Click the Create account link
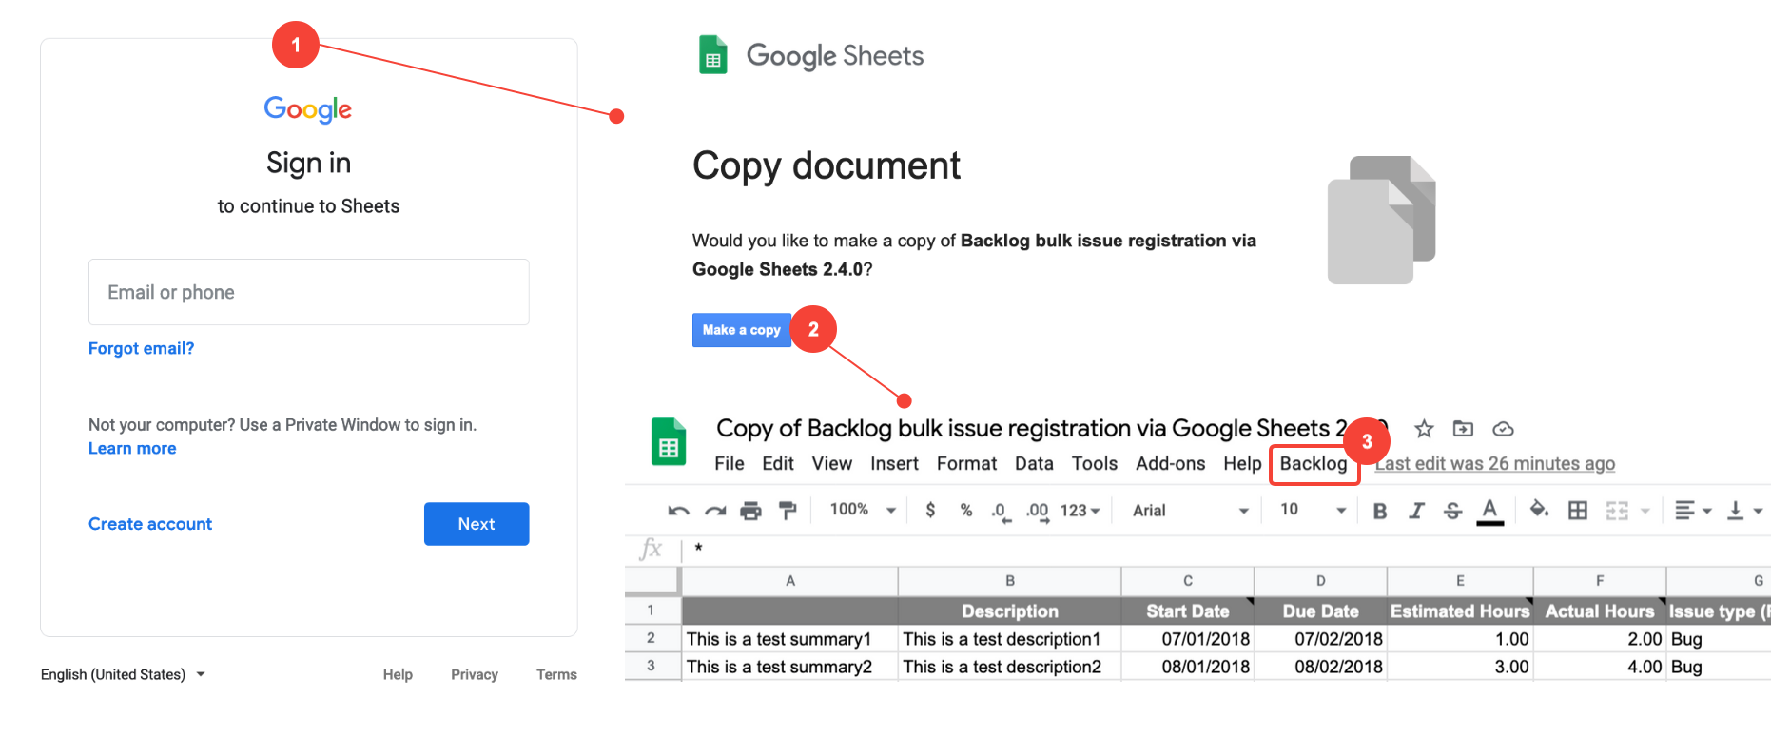This screenshot has height=737, width=1771. tap(150, 524)
